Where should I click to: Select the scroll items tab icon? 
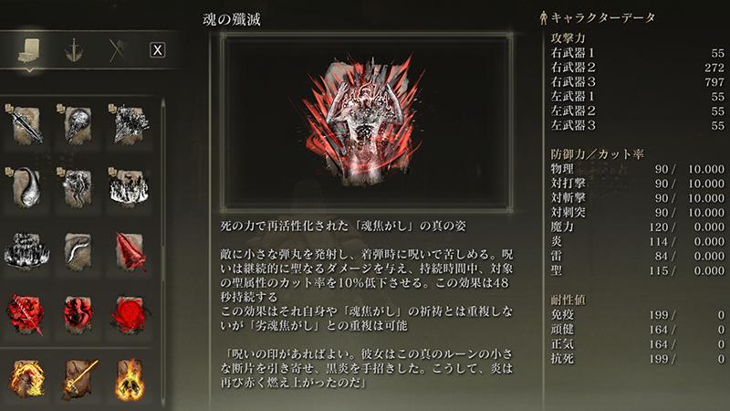(29, 50)
